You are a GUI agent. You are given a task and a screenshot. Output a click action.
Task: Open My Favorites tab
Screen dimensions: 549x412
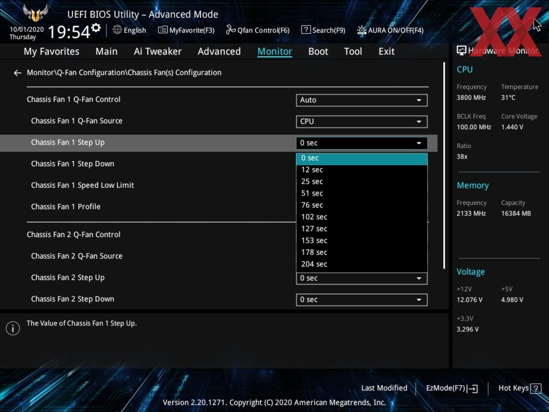pos(52,52)
